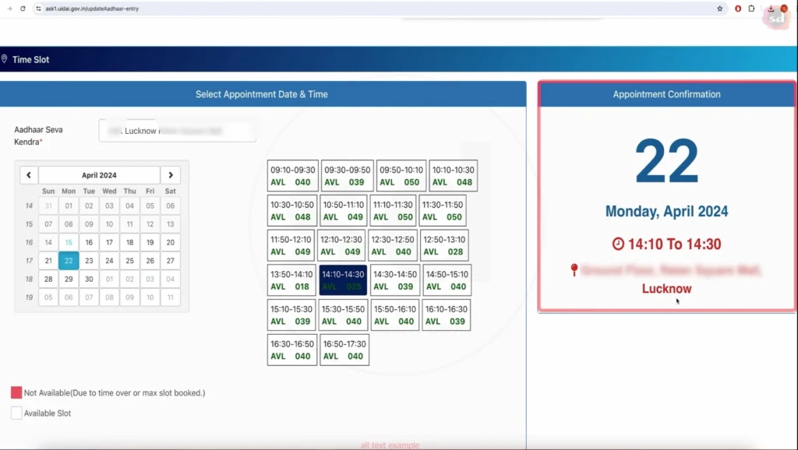Screen dimensions: 798x450
Task: Click the April 2024 month header
Action: click(99, 175)
